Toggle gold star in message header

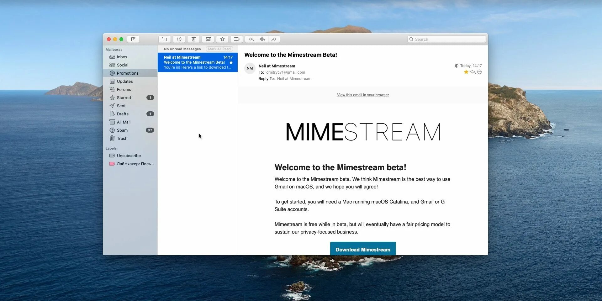466,72
